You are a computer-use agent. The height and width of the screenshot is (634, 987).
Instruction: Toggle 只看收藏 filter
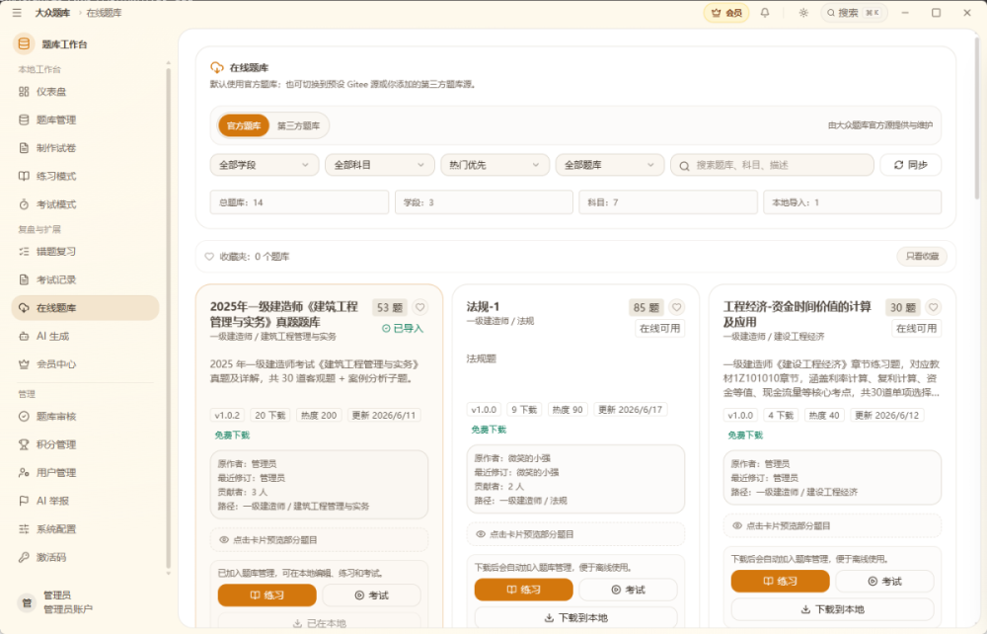pyautogui.click(x=922, y=256)
